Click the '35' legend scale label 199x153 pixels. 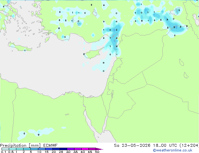pos(75,152)
